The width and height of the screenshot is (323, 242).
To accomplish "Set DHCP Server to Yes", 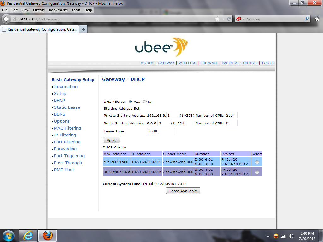I will click(x=131, y=102).
